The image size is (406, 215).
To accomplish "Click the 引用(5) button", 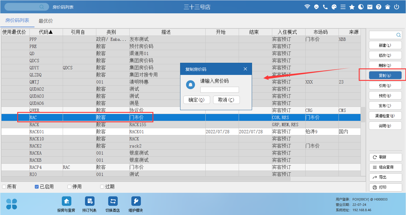I will click(385, 86).
